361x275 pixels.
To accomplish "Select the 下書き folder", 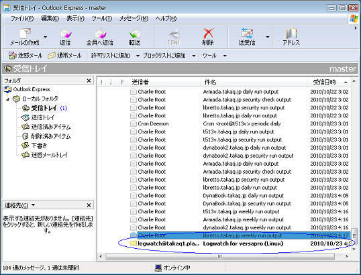I will 34,146.
